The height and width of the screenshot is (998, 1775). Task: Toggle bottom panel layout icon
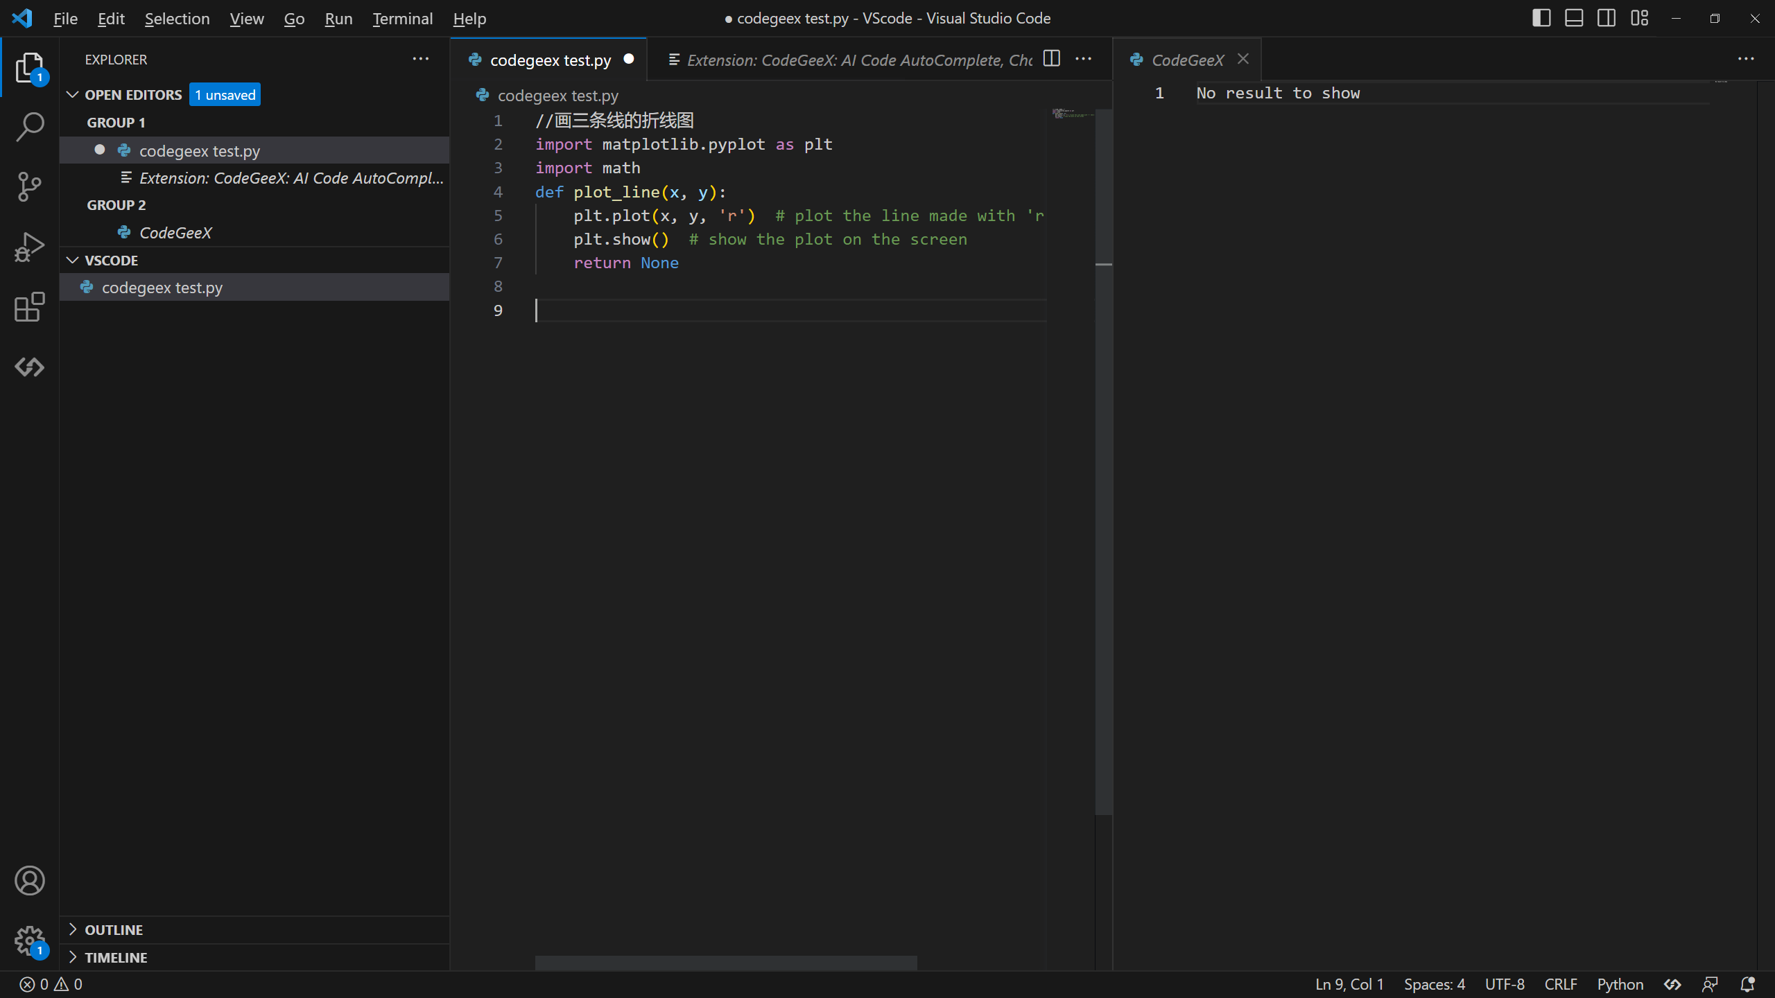(1574, 18)
